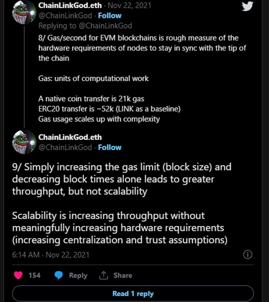Screen dimensions: 269x302
Task: Click Follow in the 9/ tweet header
Action: click(110, 147)
